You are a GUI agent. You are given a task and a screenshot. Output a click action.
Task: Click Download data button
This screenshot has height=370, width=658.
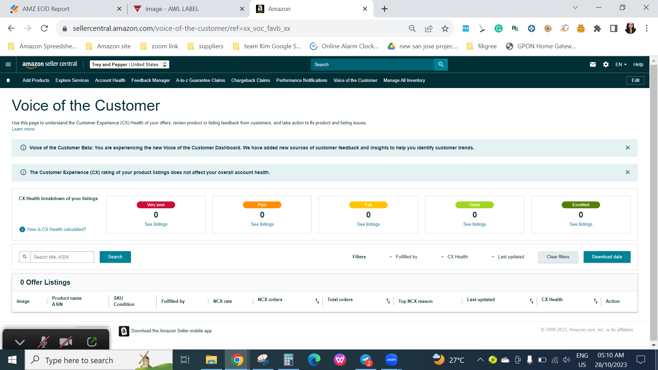point(607,257)
